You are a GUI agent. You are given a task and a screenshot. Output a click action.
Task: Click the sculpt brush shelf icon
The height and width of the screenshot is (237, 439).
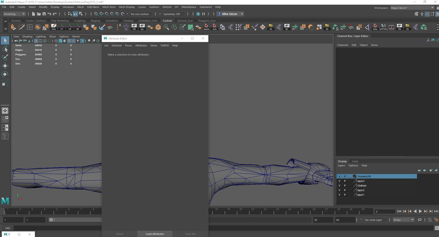(x=102, y=27)
